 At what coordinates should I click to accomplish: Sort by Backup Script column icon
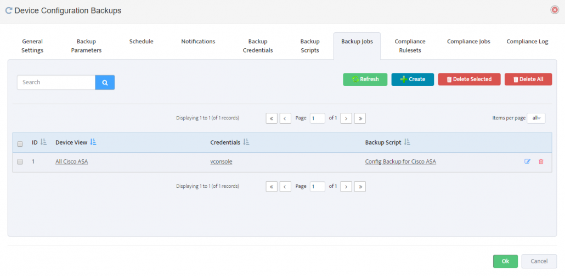(x=407, y=142)
